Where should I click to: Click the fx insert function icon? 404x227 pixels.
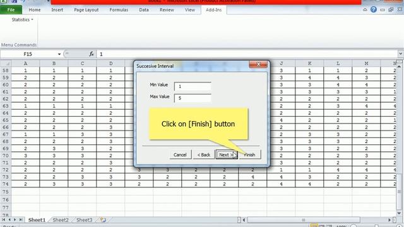[x=91, y=54]
